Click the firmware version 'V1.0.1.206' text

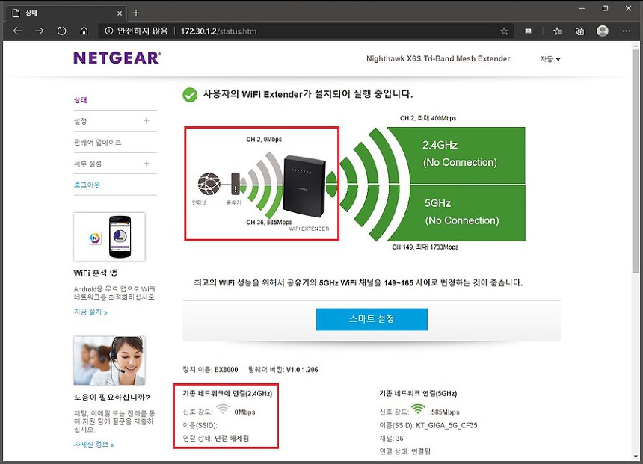pos(302,370)
